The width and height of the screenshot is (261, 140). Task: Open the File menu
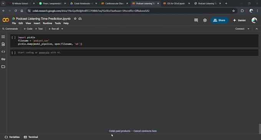14,23
